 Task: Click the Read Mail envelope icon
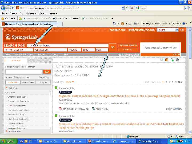(130, 24)
